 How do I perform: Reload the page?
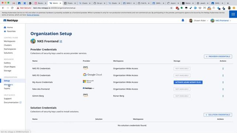click(x=12, y=8)
